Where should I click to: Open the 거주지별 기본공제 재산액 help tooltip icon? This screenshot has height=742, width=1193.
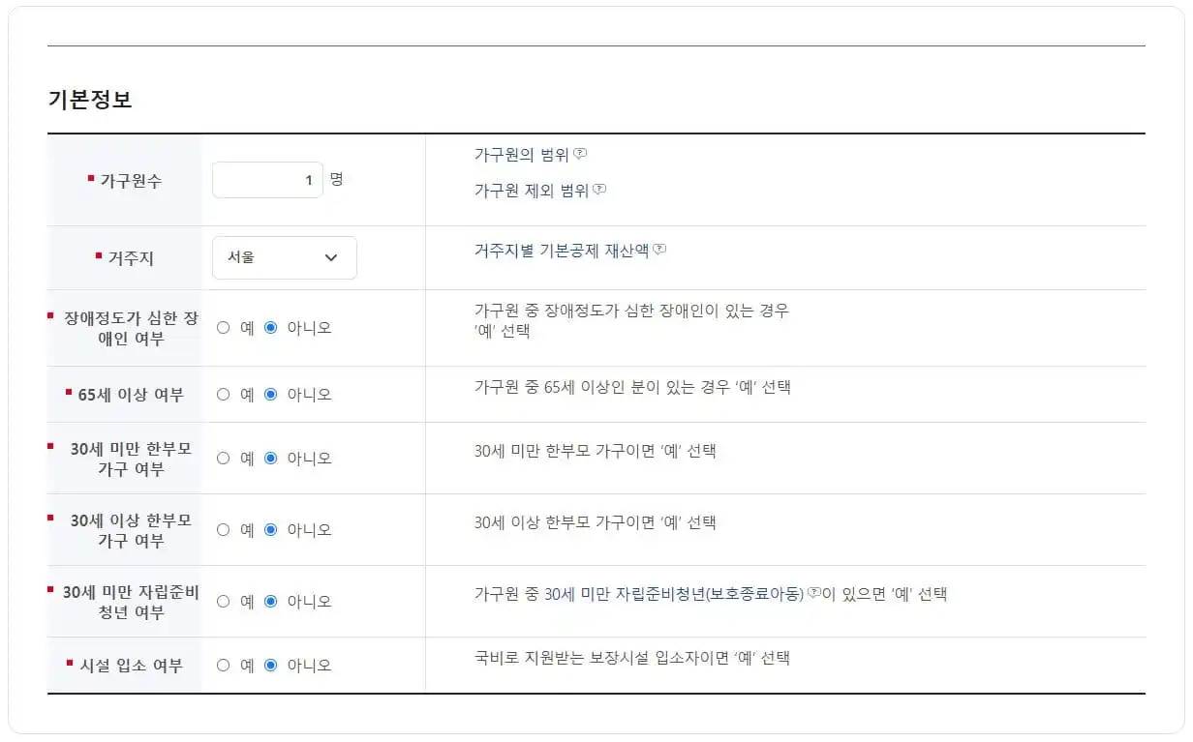point(658,250)
